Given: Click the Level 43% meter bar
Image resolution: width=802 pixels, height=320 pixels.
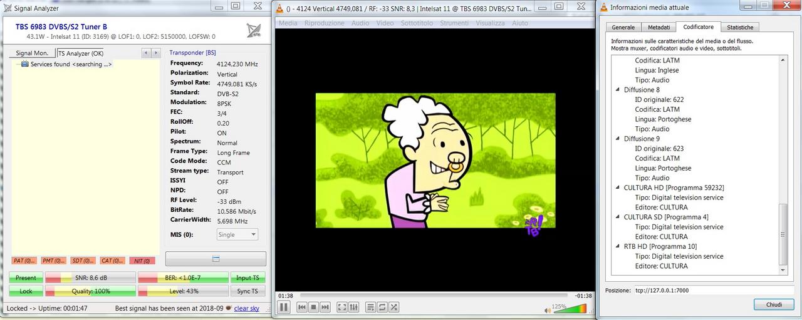Looking at the screenshot, I should pyautogui.click(x=183, y=291).
